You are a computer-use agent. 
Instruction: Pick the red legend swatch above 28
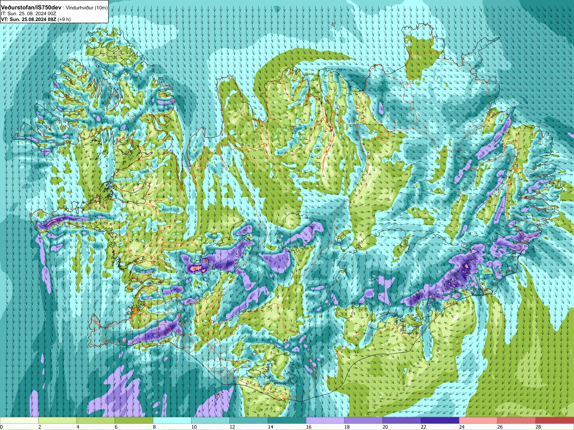point(555,421)
